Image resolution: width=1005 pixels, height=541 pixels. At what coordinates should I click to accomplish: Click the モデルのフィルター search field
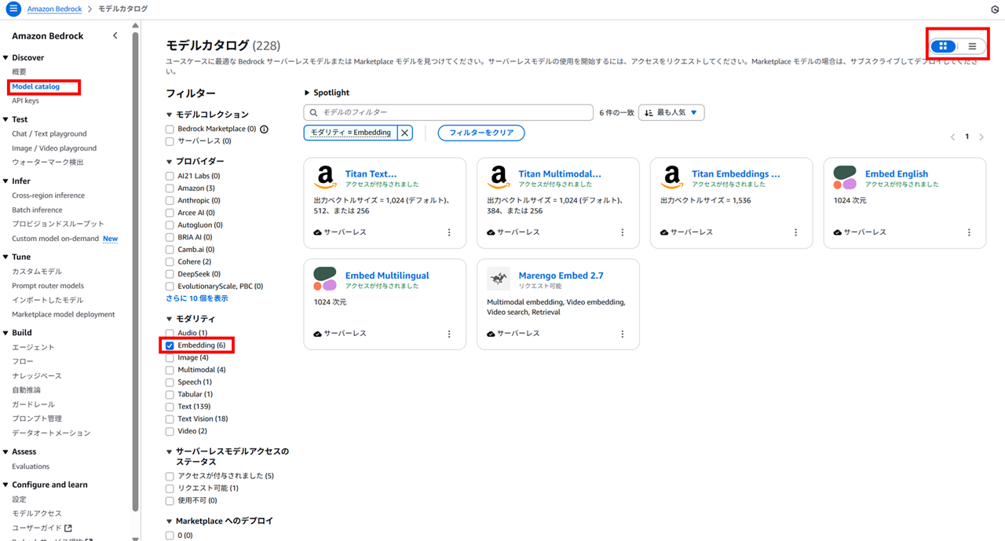click(x=448, y=112)
